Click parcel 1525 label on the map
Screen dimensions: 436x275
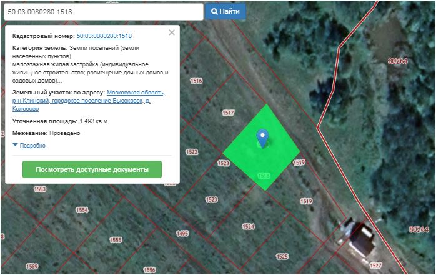click(x=282, y=256)
